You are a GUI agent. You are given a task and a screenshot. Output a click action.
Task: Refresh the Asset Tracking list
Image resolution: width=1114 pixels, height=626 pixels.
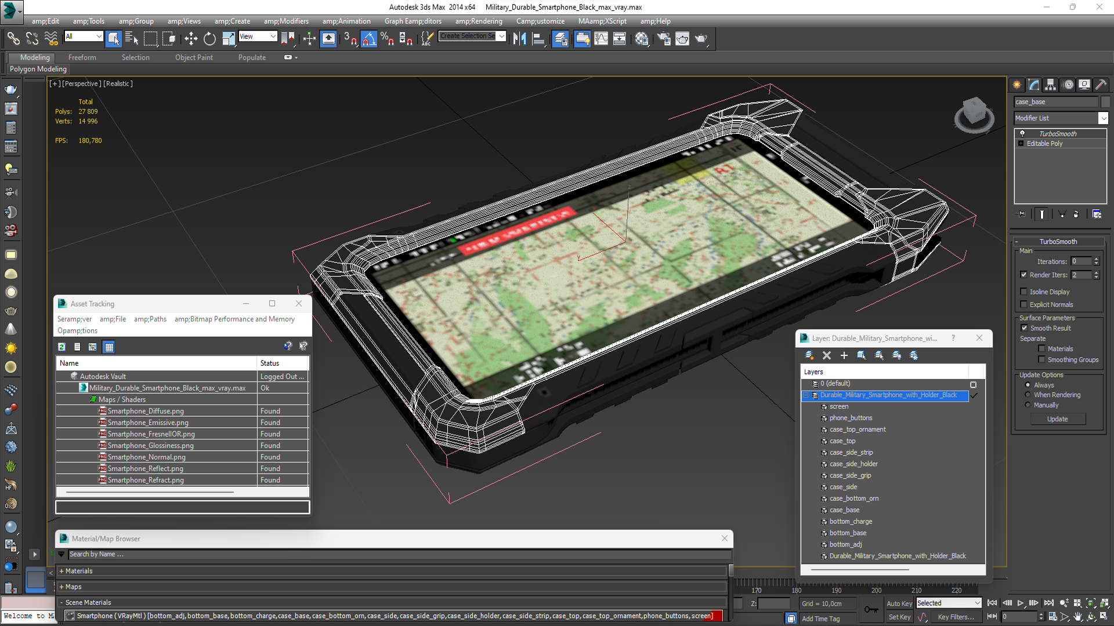(x=62, y=347)
